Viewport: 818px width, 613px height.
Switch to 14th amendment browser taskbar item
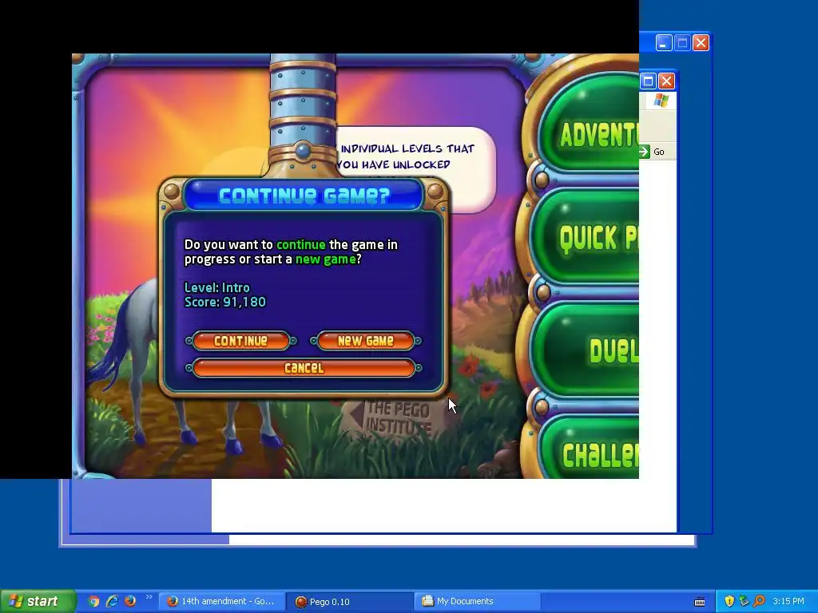(221, 601)
